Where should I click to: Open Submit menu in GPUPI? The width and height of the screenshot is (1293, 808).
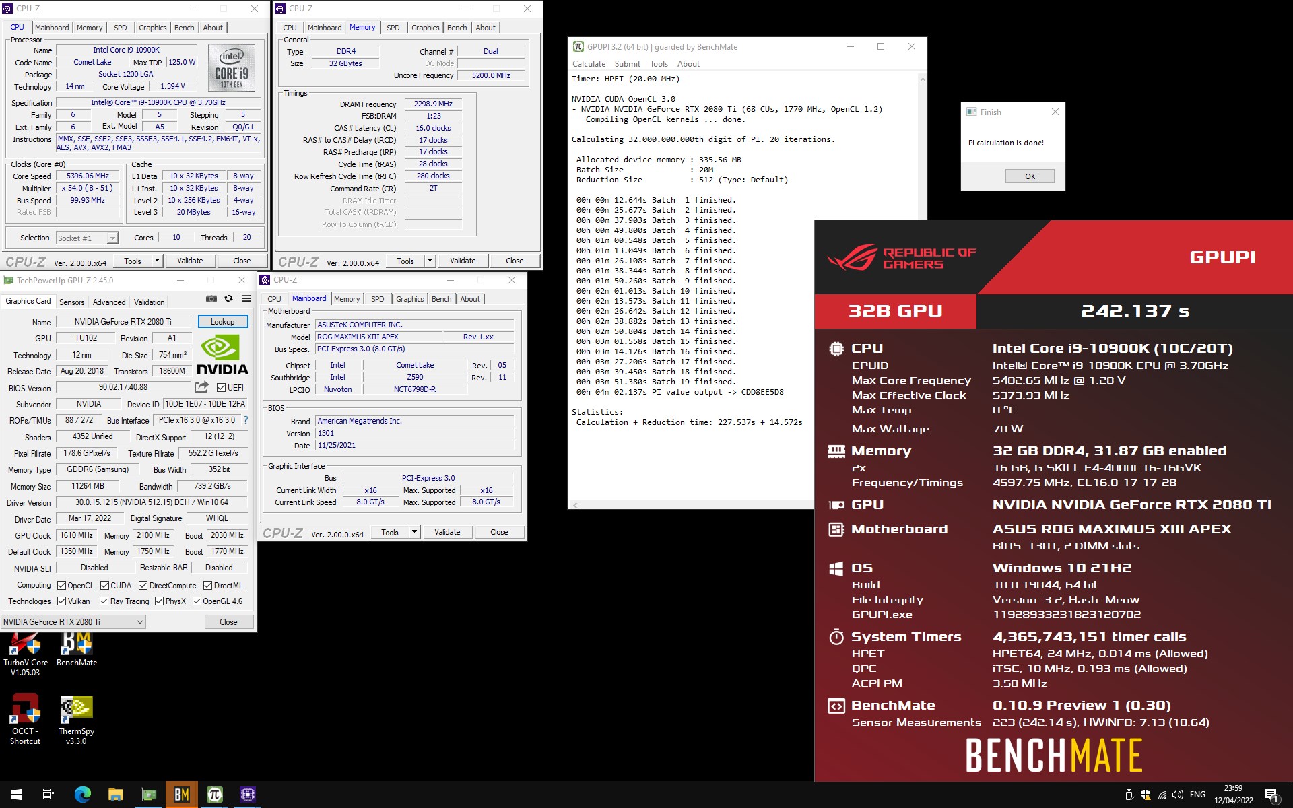tap(627, 64)
